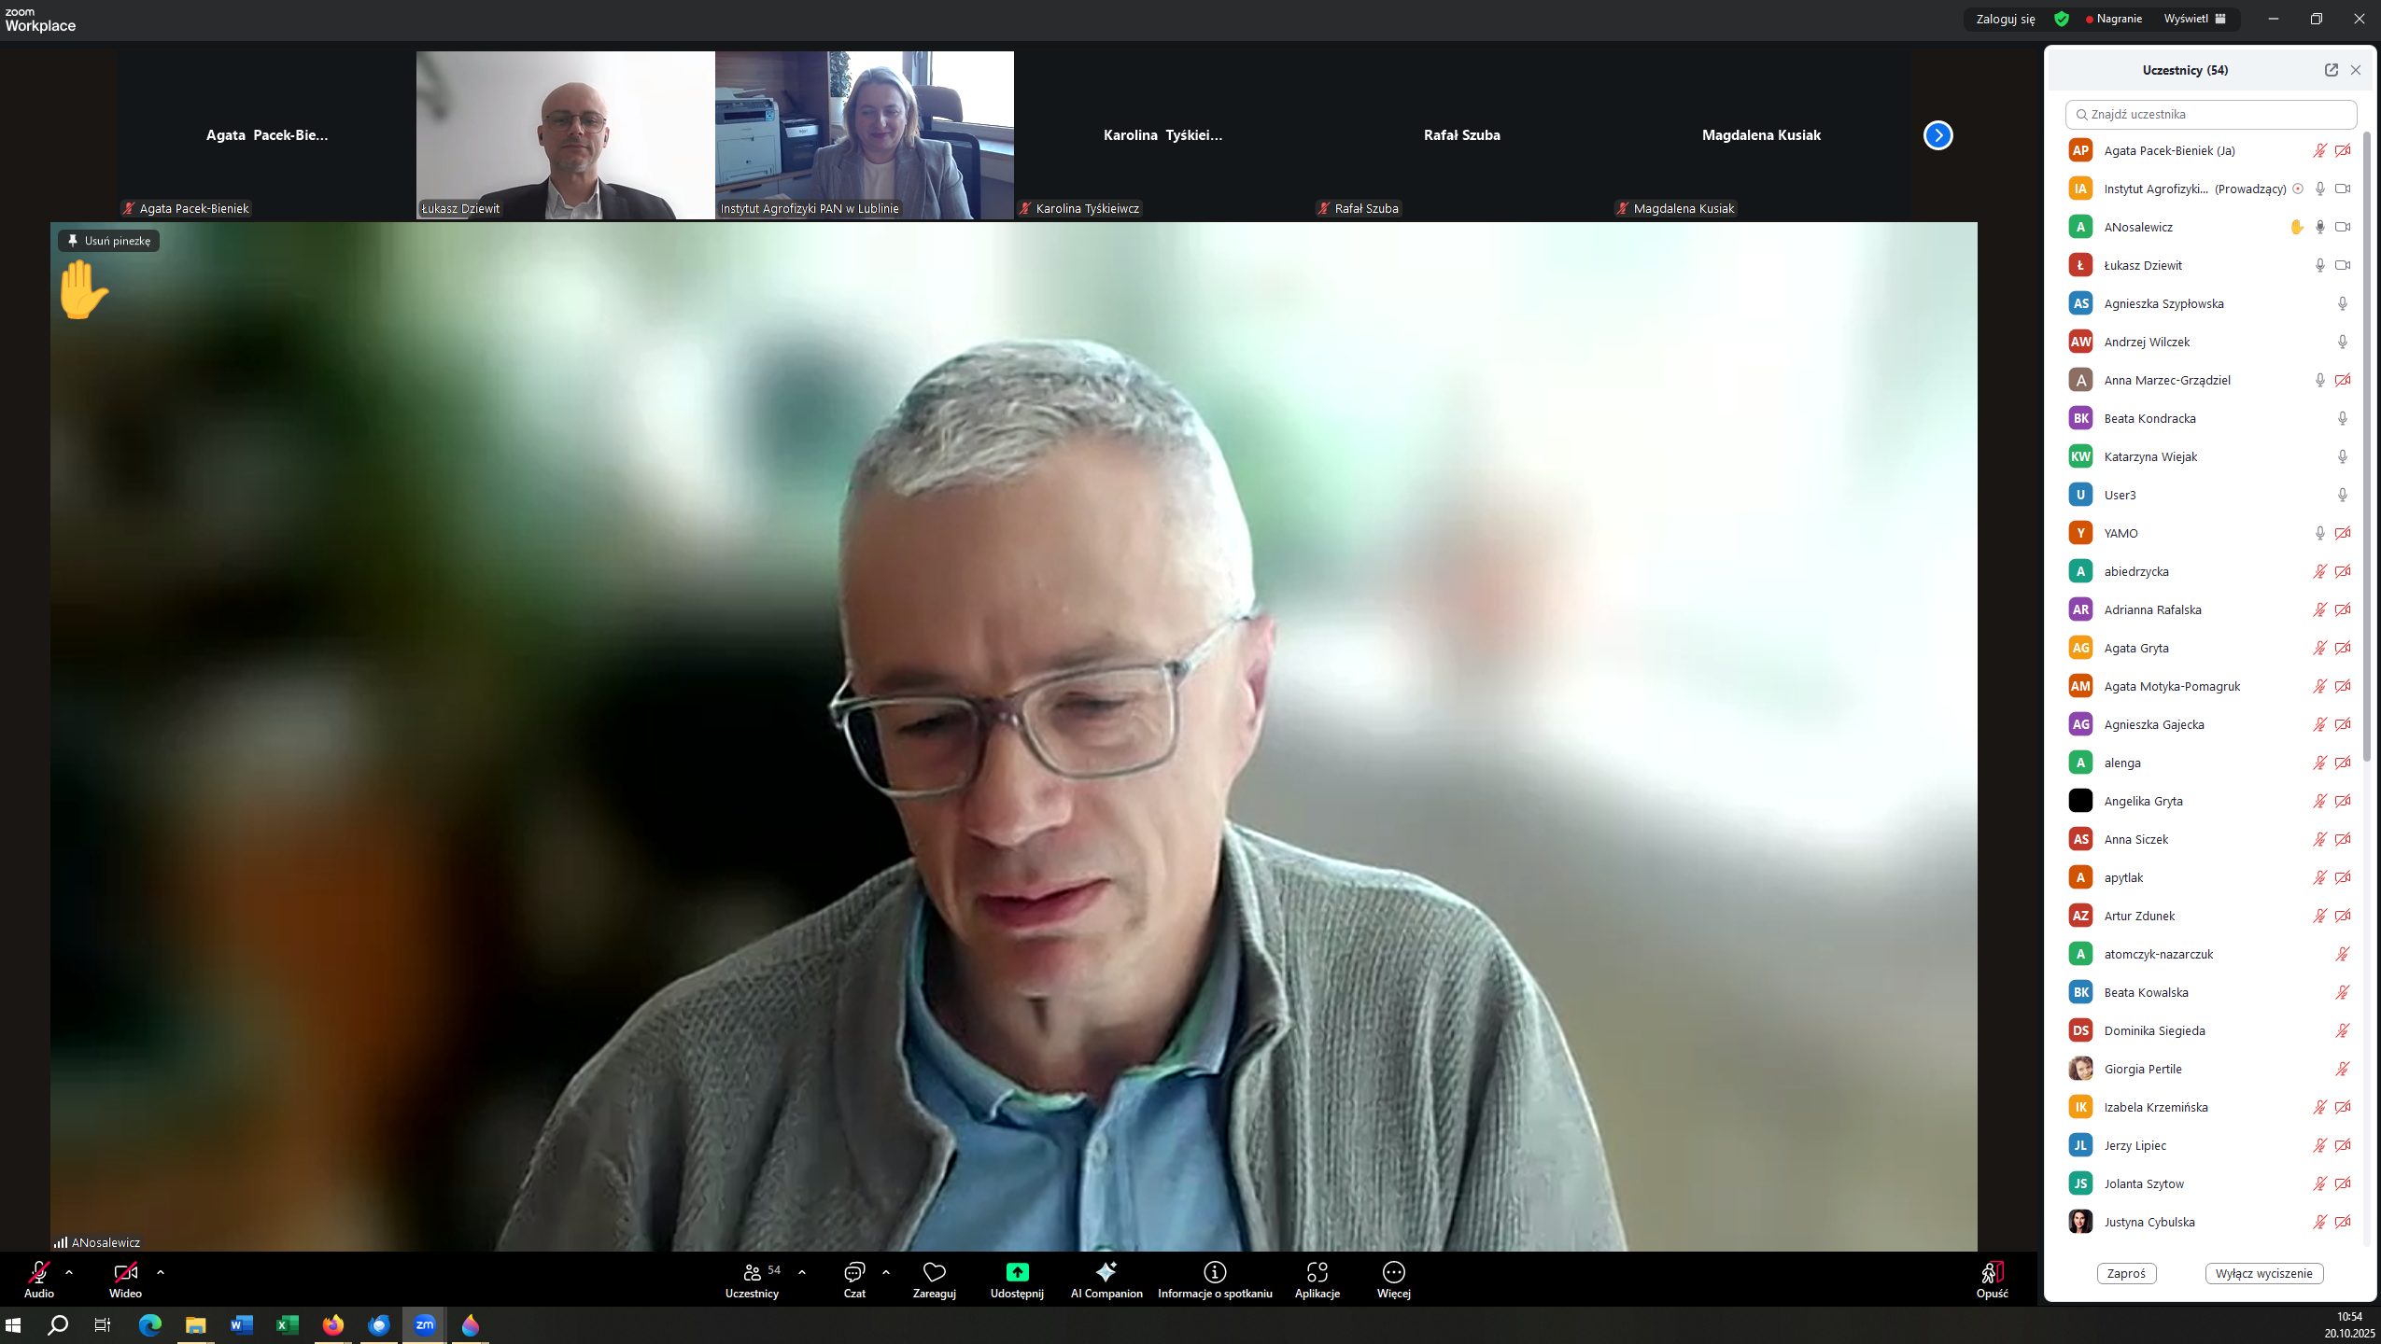Open AI Companion in the toolbar

point(1106,1272)
